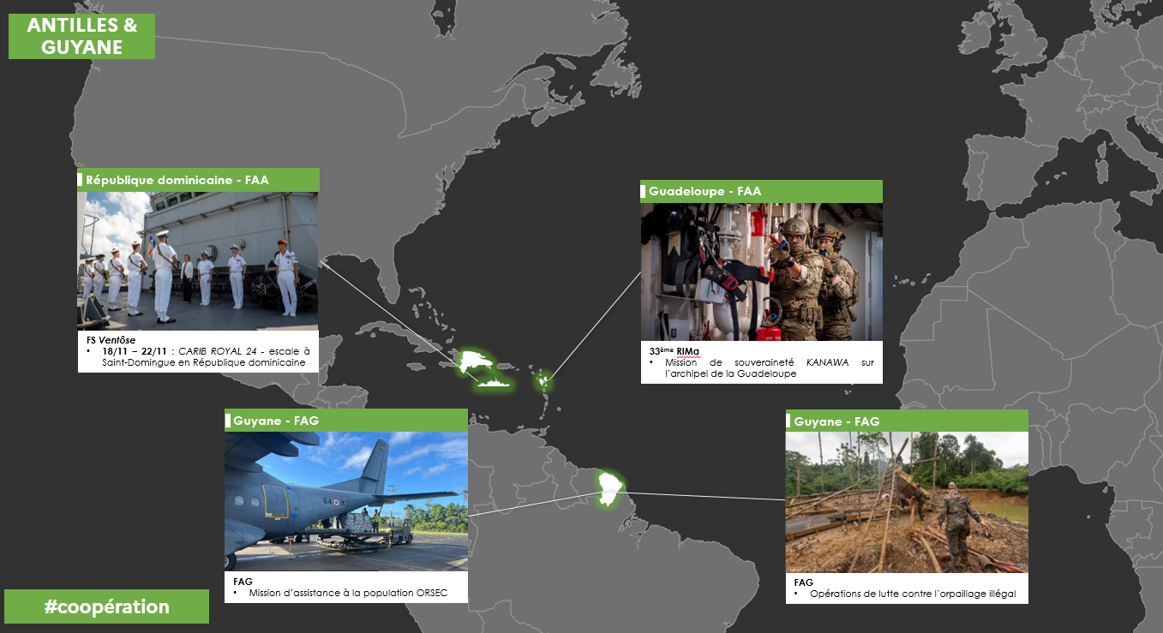Select Guyane - FAG header above aircraft photo
This screenshot has height=633, width=1163.
tap(346, 421)
